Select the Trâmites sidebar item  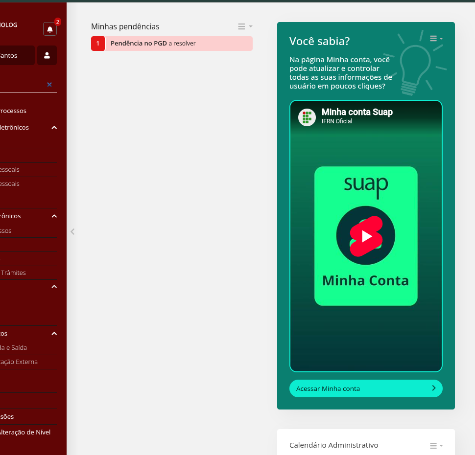tap(13, 273)
